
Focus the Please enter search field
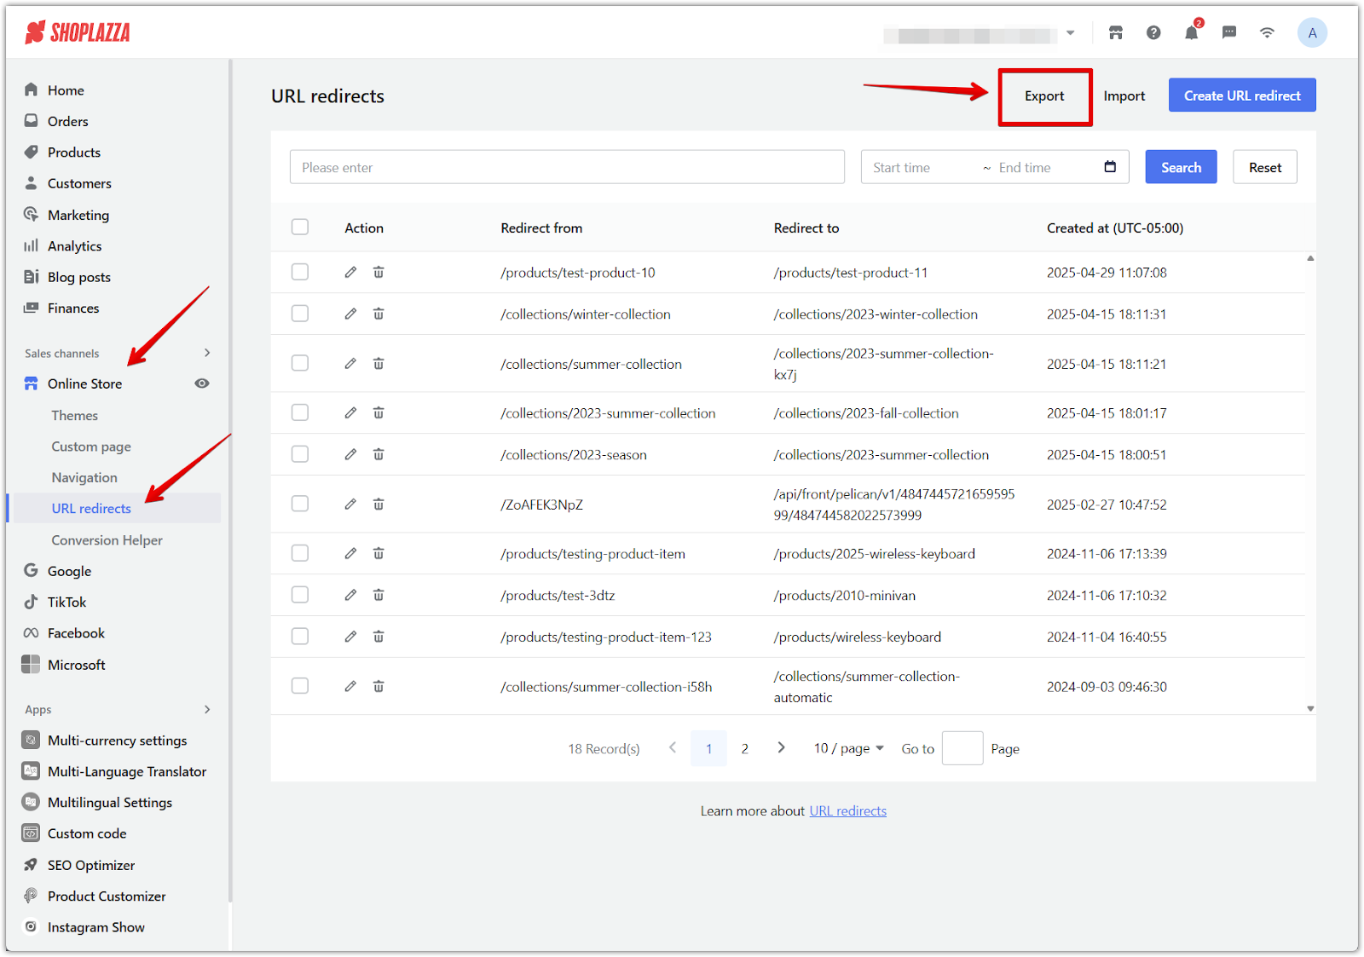tap(567, 167)
